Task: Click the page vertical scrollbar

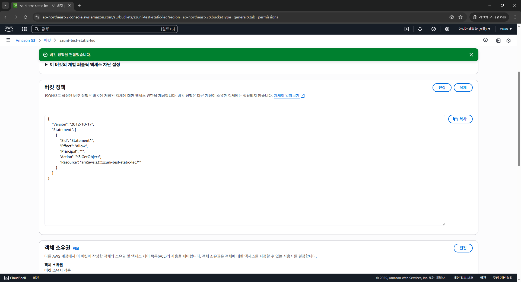Action: click(x=519, y=118)
